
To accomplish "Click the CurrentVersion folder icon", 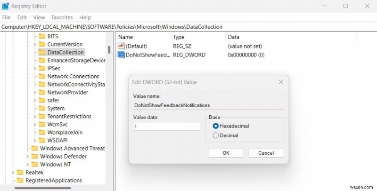I will point(42,44).
